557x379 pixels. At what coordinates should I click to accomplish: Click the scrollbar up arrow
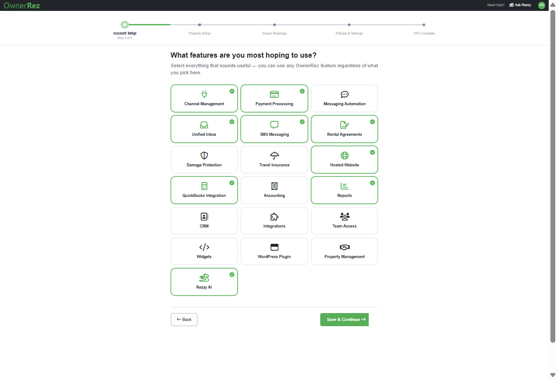pos(553,4)
